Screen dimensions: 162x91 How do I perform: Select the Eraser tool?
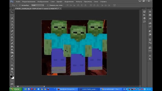[12, 43]
